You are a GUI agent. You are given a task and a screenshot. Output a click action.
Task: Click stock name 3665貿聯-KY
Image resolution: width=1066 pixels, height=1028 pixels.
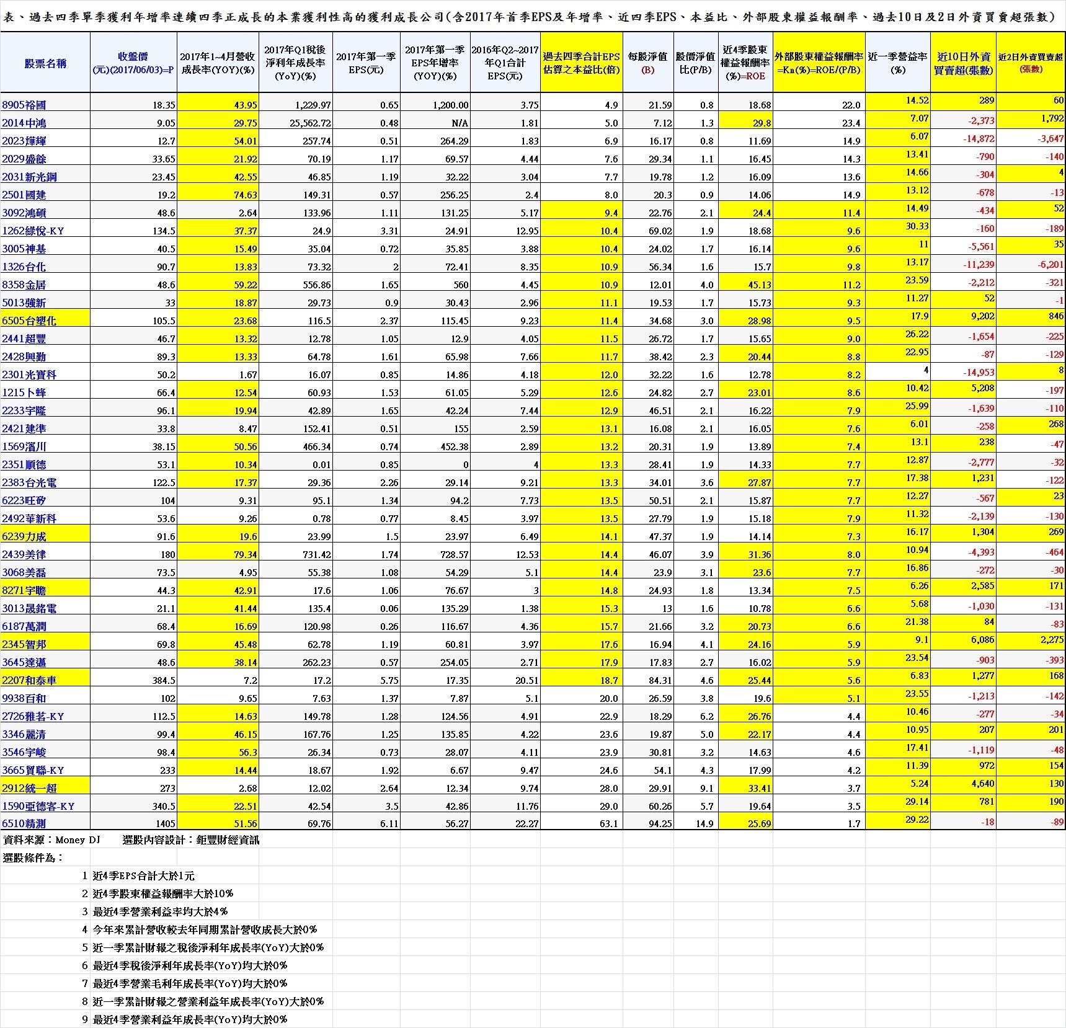pyautogui.click(x=33, y=770)
